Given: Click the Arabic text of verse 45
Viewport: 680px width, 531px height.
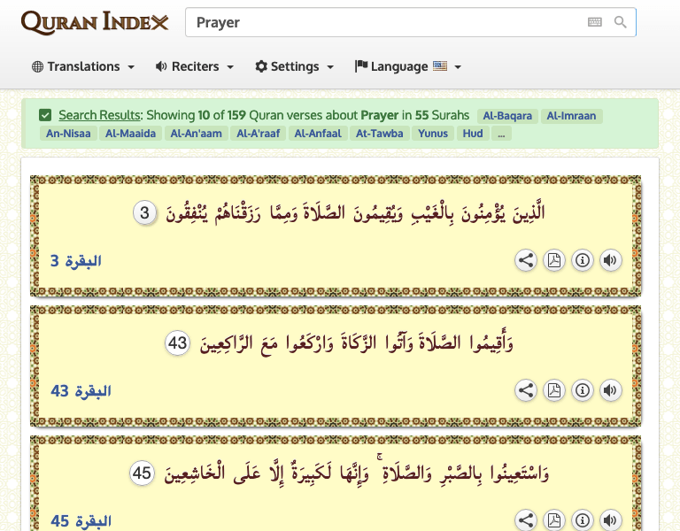Looking at the screenshot, I should pyautogui.click(x=357, y=473).
